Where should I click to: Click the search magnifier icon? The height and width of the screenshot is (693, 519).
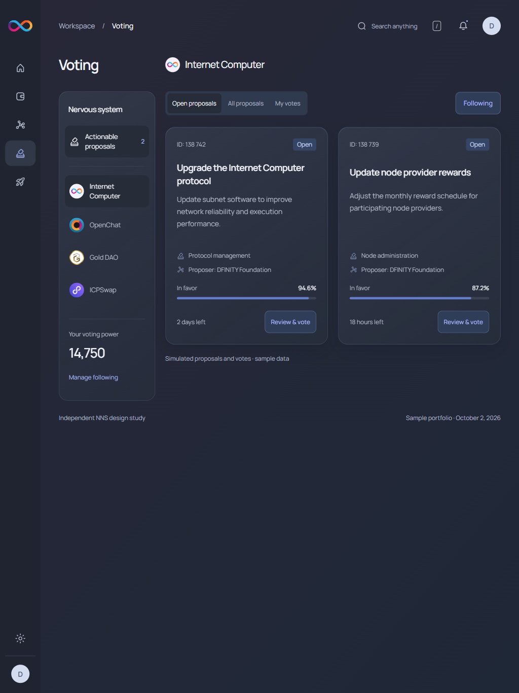(362, 26)
